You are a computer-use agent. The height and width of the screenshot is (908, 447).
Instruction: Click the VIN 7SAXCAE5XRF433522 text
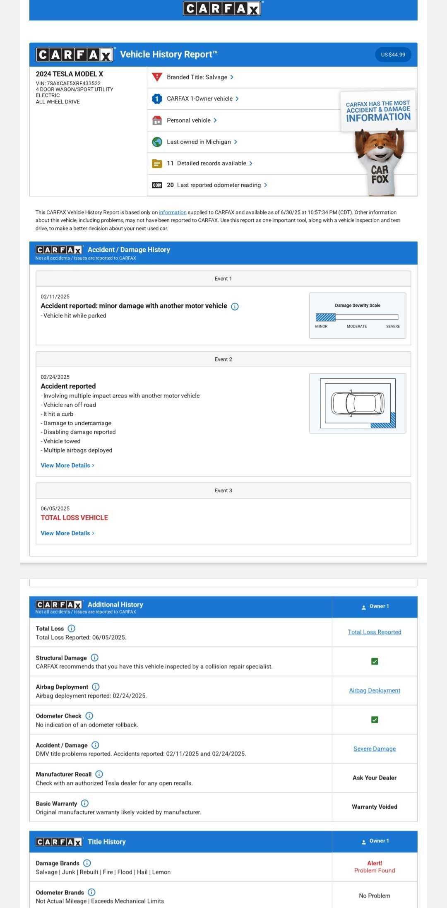point(68,83)
